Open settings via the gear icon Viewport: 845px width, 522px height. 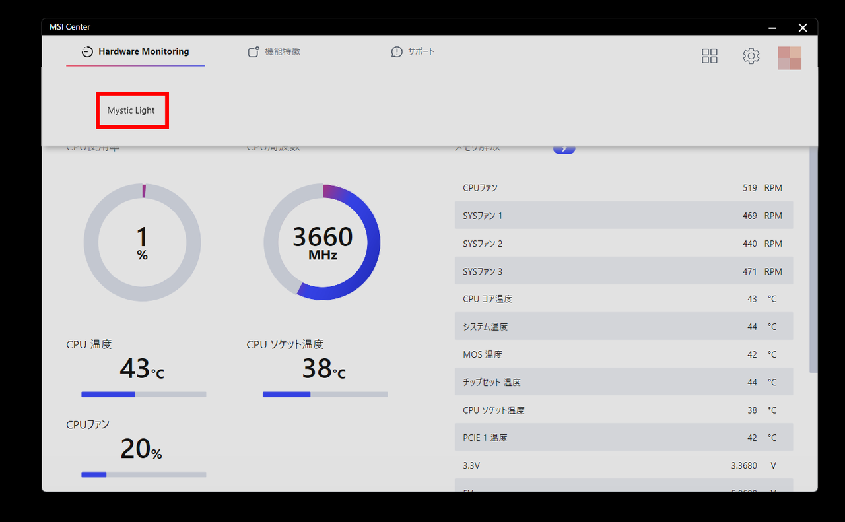[x=751, y=56]
